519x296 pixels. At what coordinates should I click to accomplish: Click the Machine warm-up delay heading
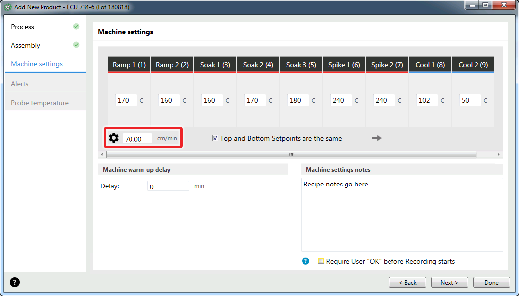[x=136, y=170]
